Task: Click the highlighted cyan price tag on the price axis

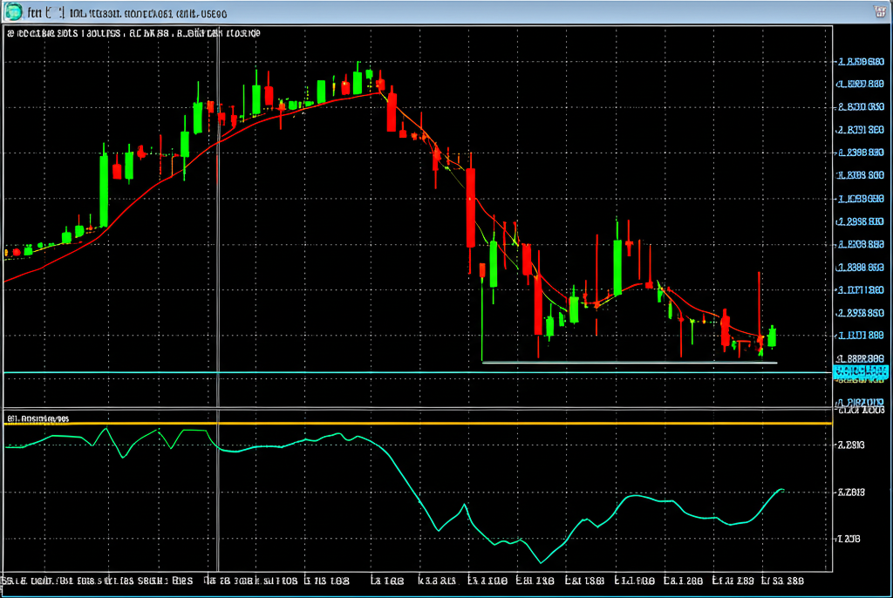Action: (x=860, y=370)
